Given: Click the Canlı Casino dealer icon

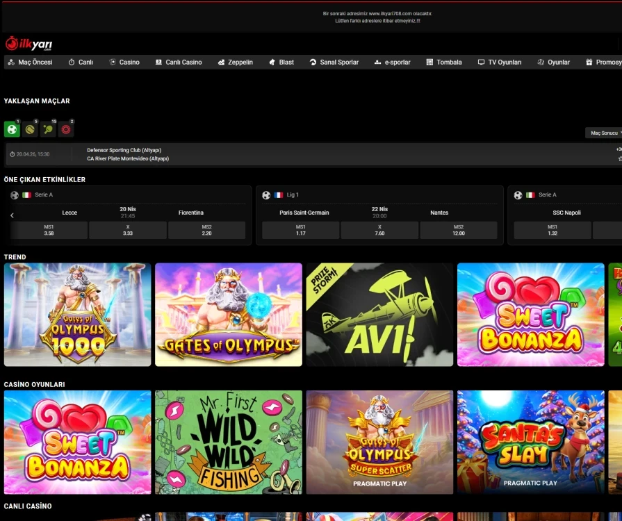Looking at the screenshot, I should click(158, 63).
